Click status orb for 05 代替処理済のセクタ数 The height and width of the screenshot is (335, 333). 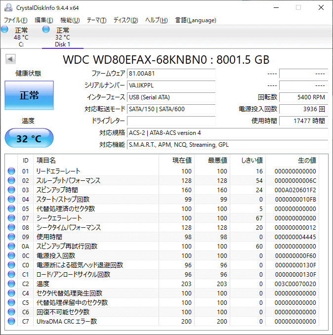tap(11, 209)
